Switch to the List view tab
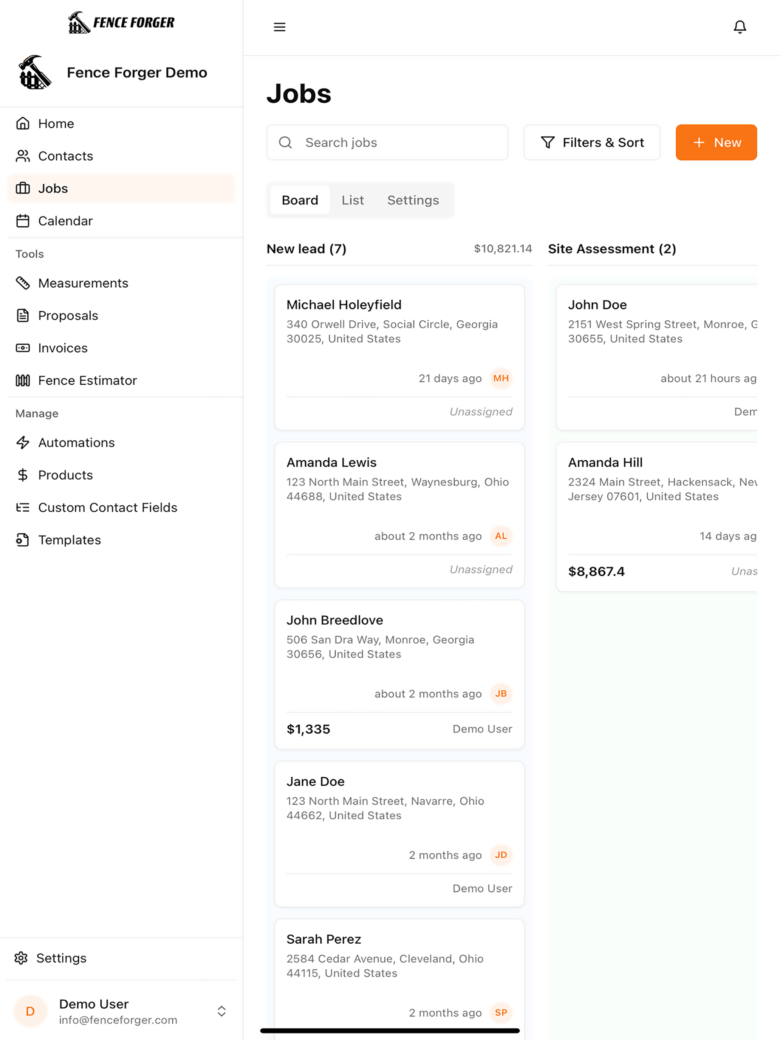Image resolution: width=780 pixels, height=1040 pixels. point(353,200)
